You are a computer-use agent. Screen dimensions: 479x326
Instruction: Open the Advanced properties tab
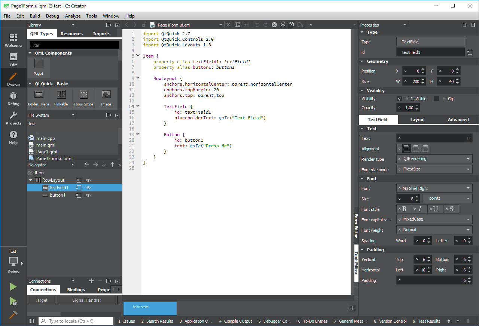tap(458, 120)
